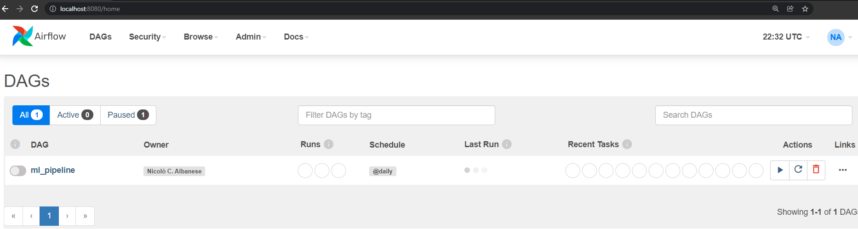
Task: Show only Paused DAGs
Action: click(x=128, y=115)
